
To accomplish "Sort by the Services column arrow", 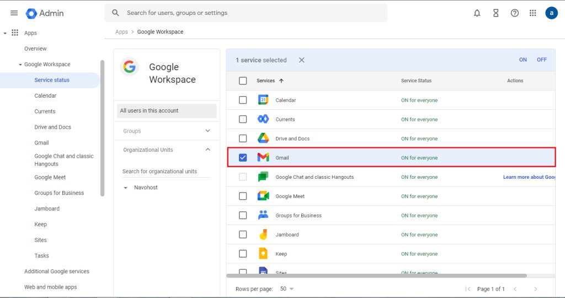I will pyautogui.click(x=281, y=81).
